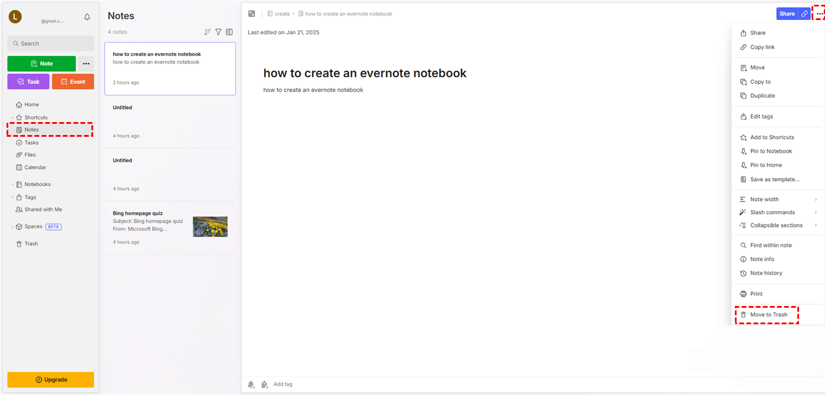825x395 pixels.
Task: Expand note to full screen icon
Action: tap(252, 14)
